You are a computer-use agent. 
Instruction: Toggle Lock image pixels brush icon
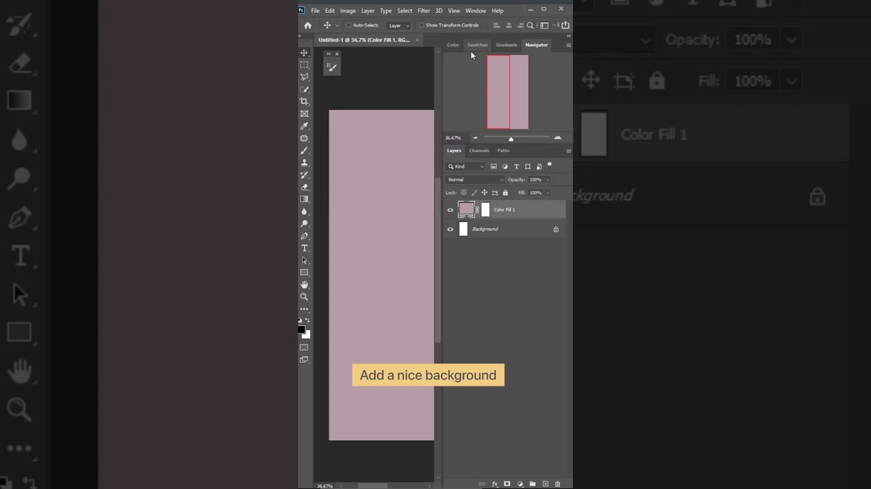pos(474,193)
